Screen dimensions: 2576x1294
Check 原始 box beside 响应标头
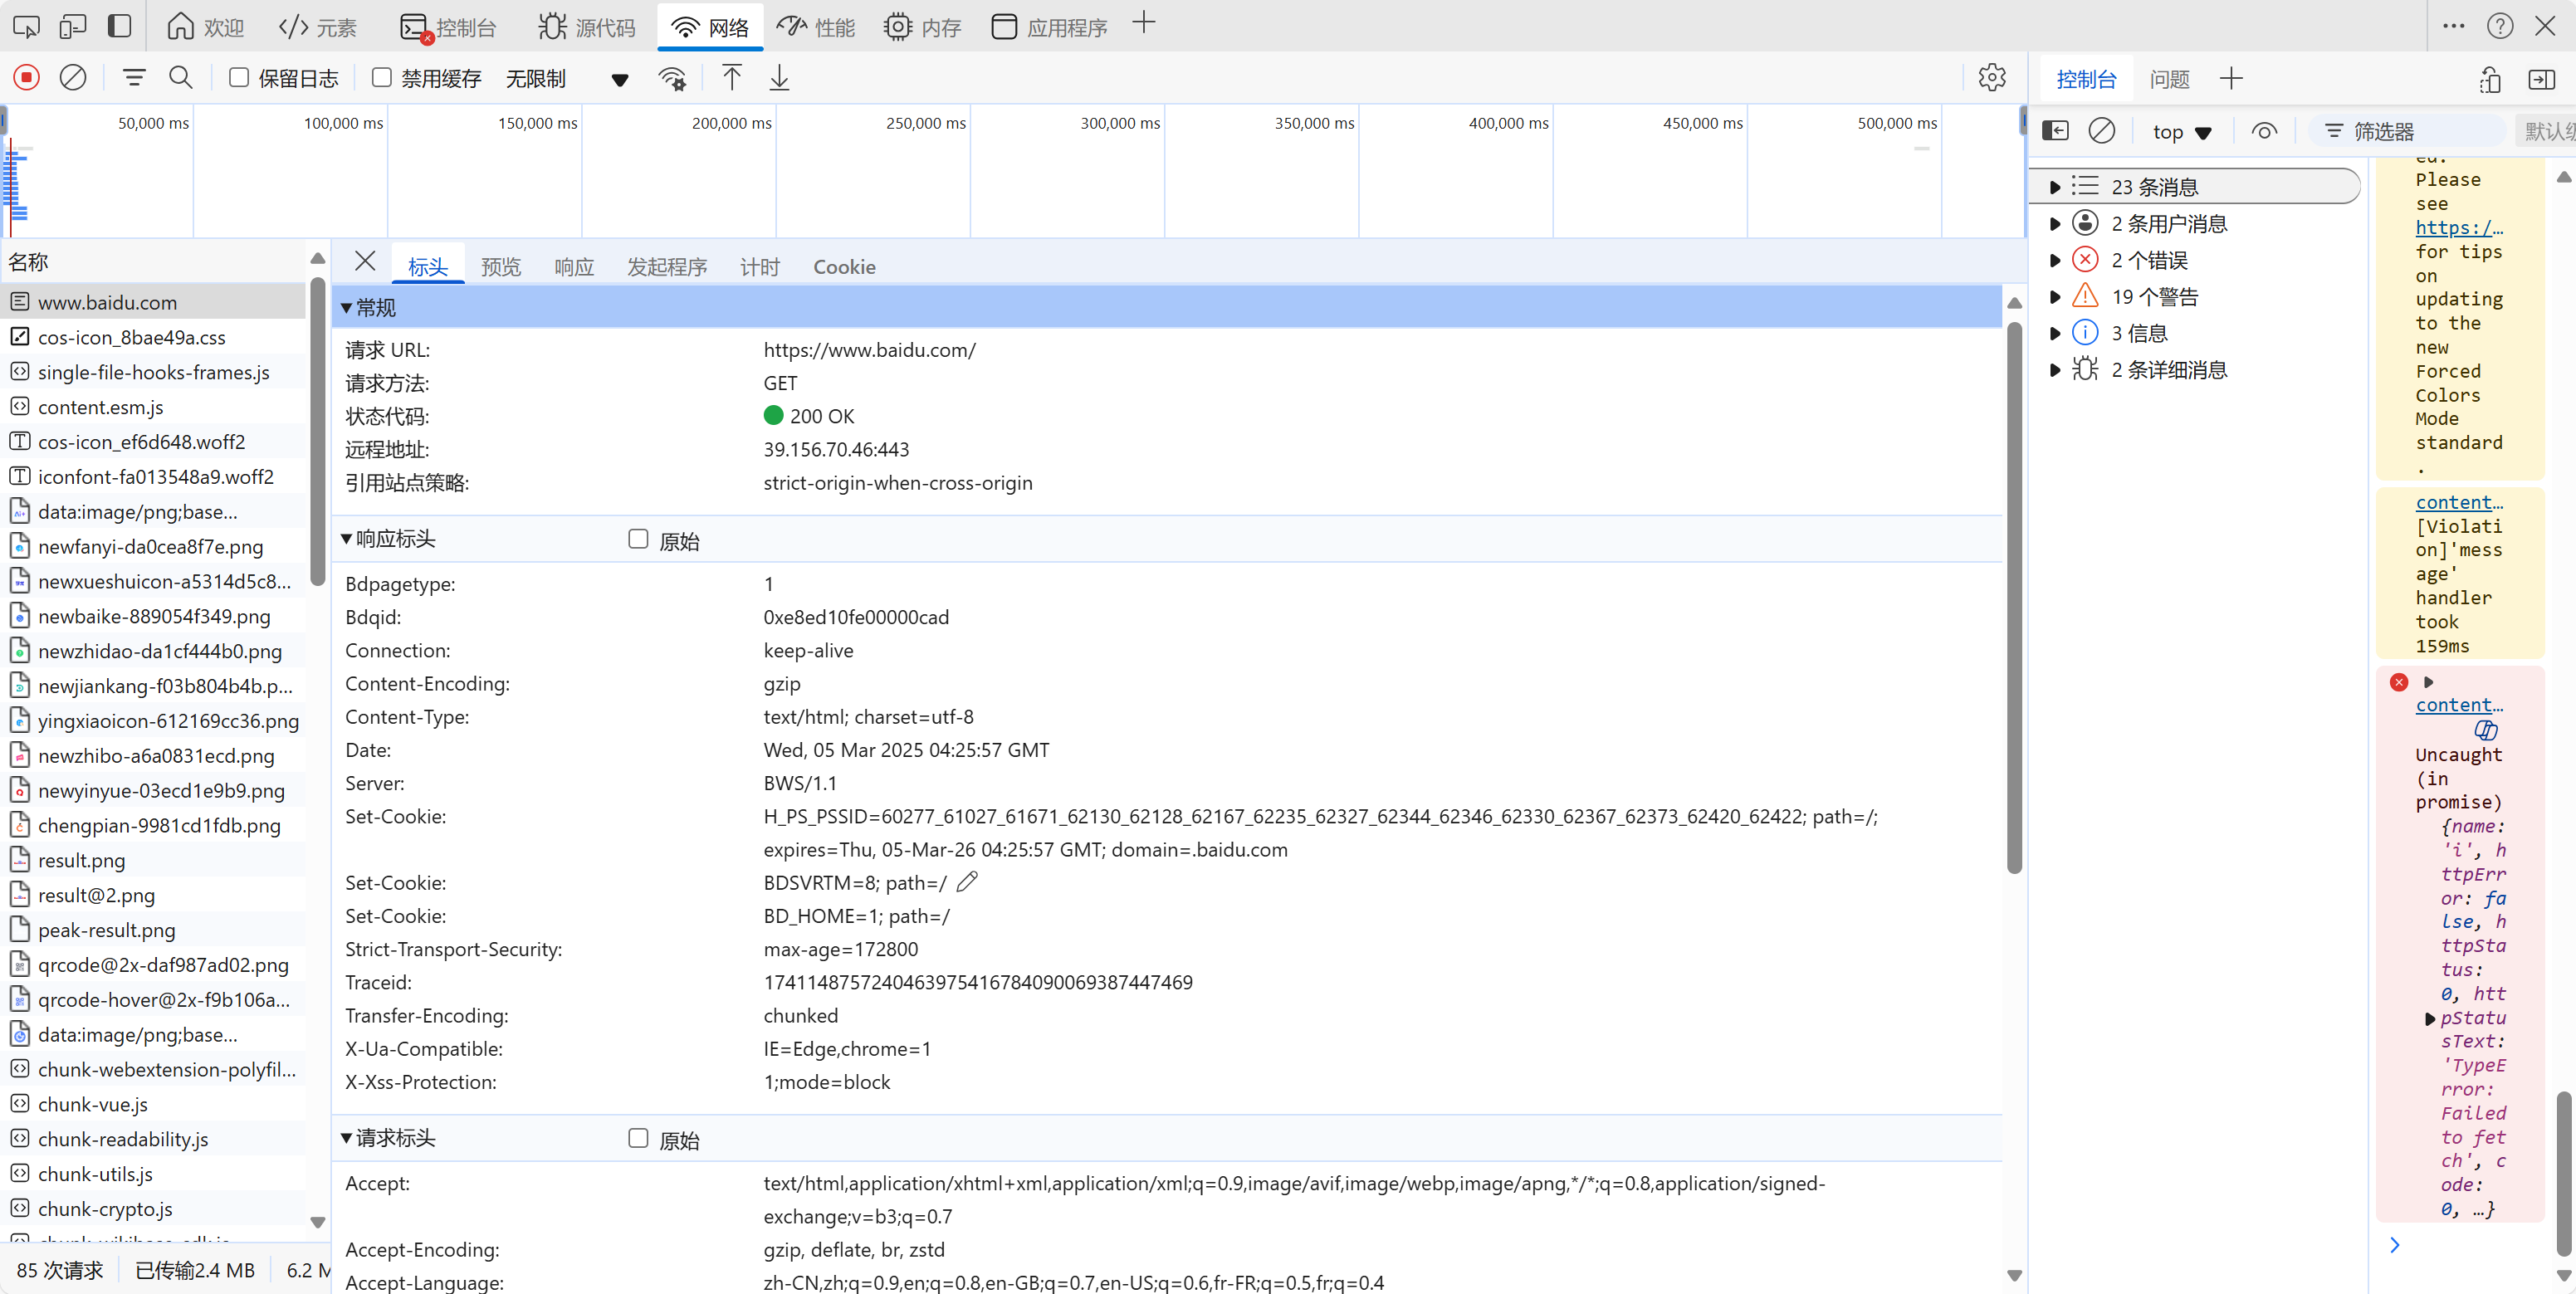[x=638, y=539]
